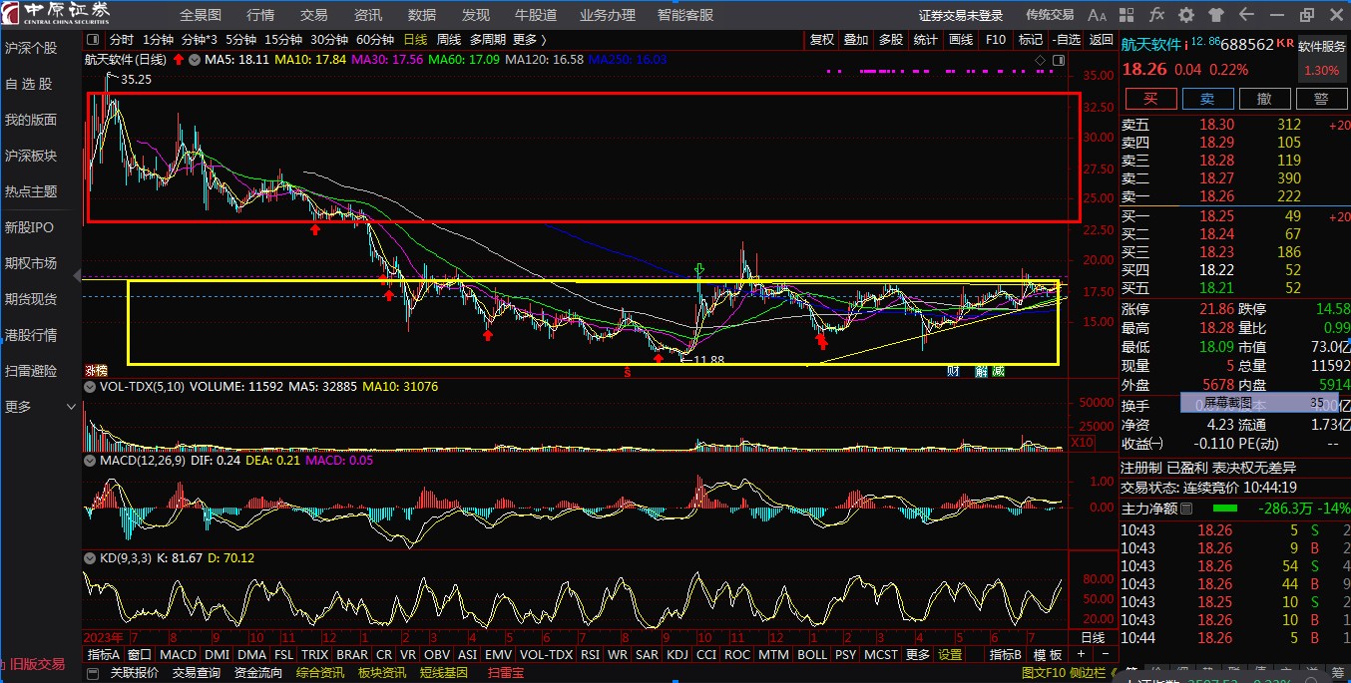
Task: Open the settings gear icon
Action: (x=1186, y=15)
